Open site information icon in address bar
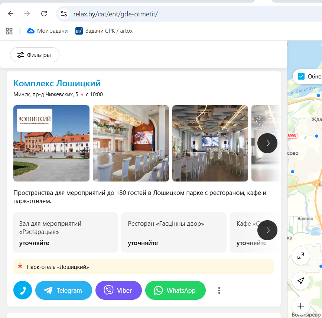The height and width of the screenshot is (318, 322). coord(64,14)
